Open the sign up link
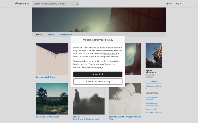Viewport: 198px width, 123px height. [168, 4]
